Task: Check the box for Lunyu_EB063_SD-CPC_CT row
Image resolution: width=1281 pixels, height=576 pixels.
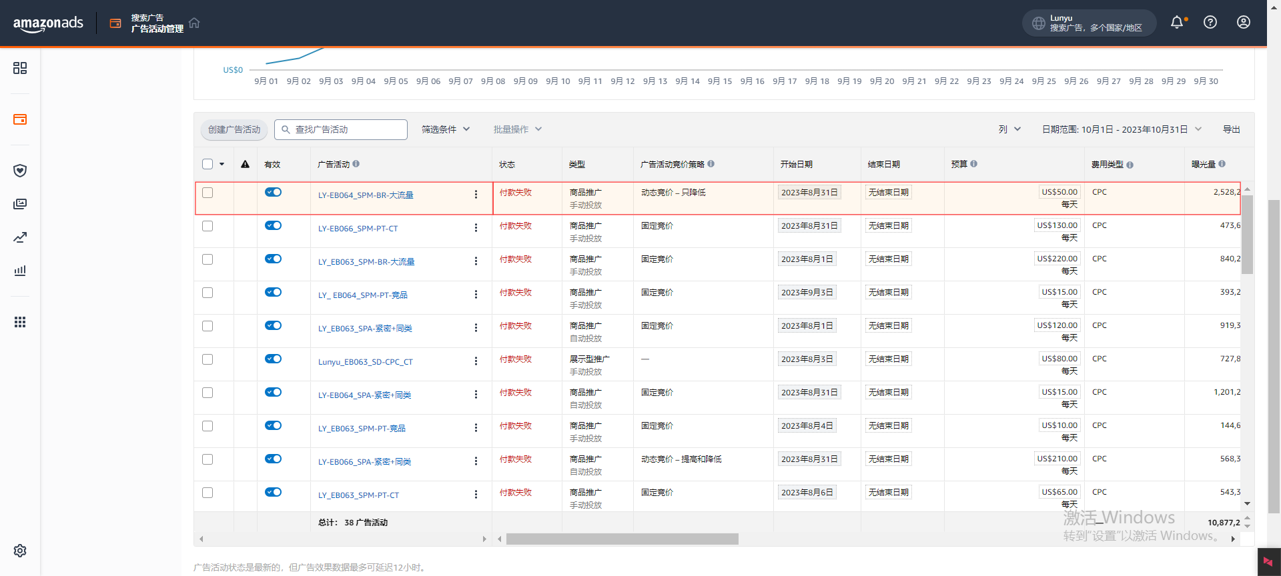Action: click(207, 360)
